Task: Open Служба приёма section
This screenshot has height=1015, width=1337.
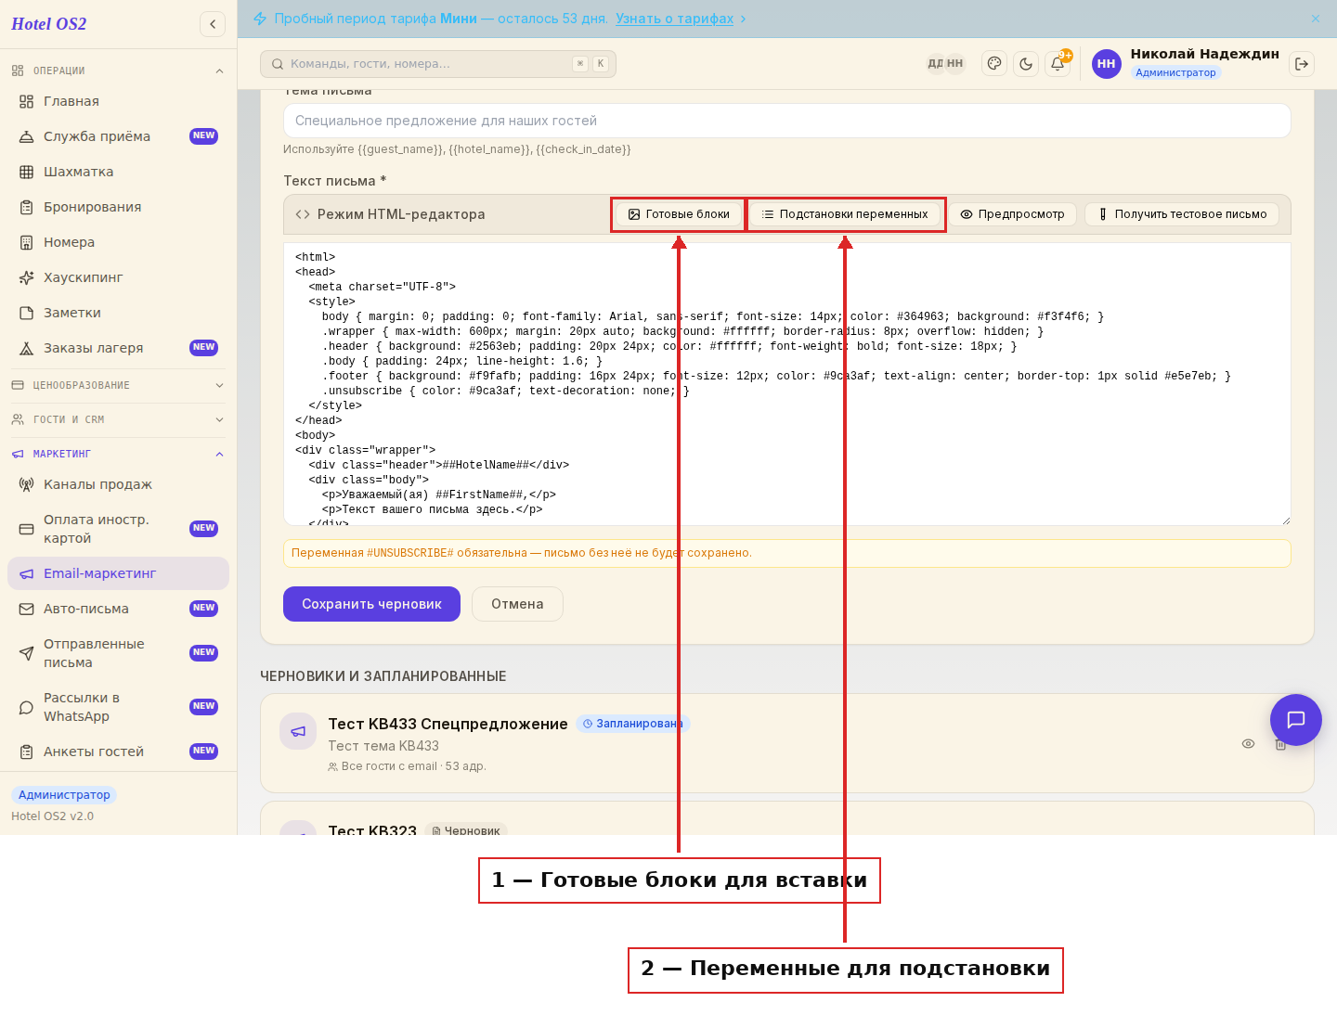Action: (x=118, y=136)
